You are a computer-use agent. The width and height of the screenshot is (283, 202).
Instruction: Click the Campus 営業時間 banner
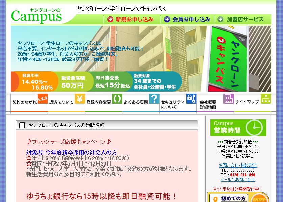(x=238, y=127)
